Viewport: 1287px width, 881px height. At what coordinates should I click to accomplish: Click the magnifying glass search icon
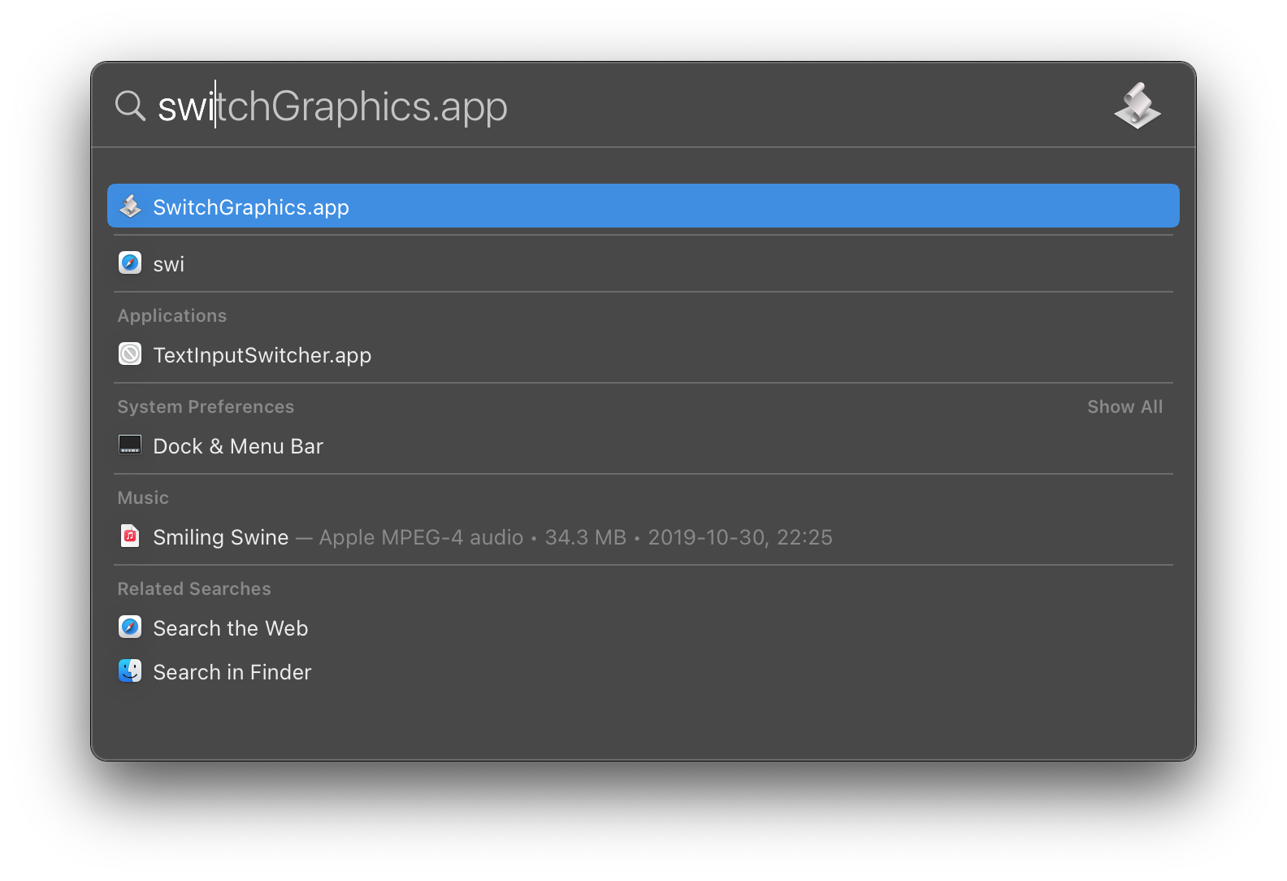[x=130, y=106]
